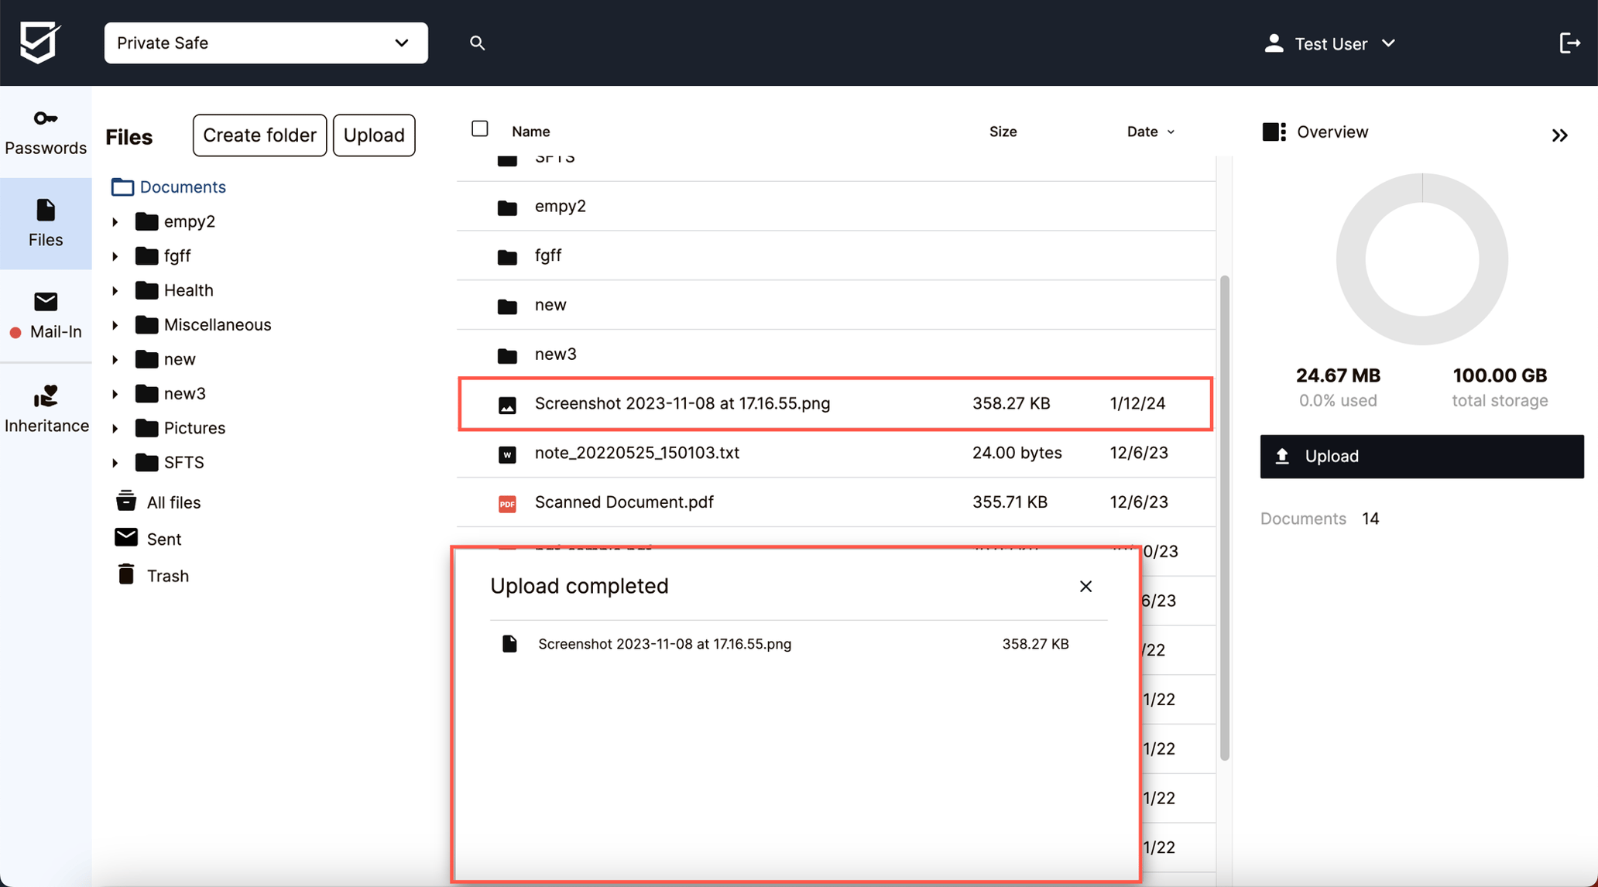Open All files
The image size is (1598, 887).
point(173,502)
